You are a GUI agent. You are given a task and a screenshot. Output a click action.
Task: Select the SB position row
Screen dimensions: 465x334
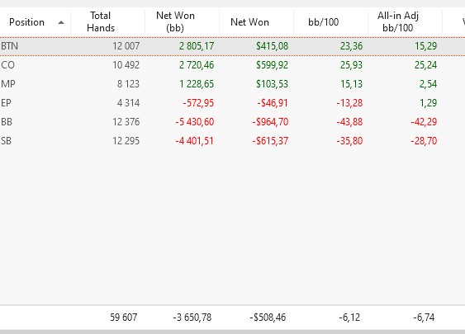pos(233,141)
